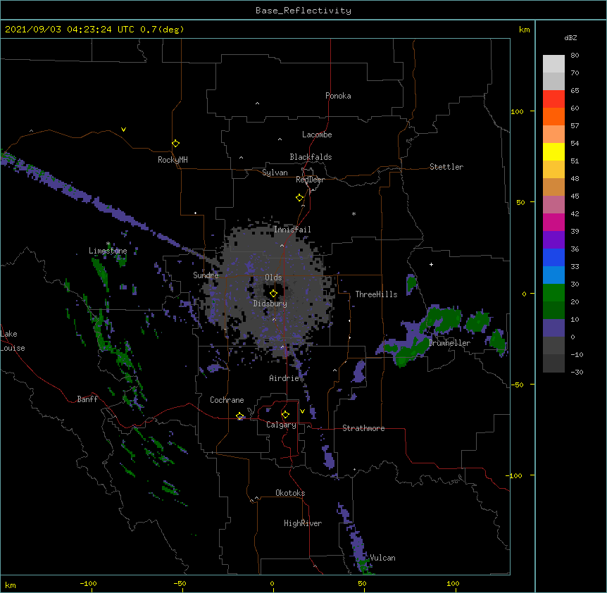The height and width of the screenshot is (593, 607).
Task: Select the yellow v marker northwest of RockyMH
Action: tap(123, 130)
